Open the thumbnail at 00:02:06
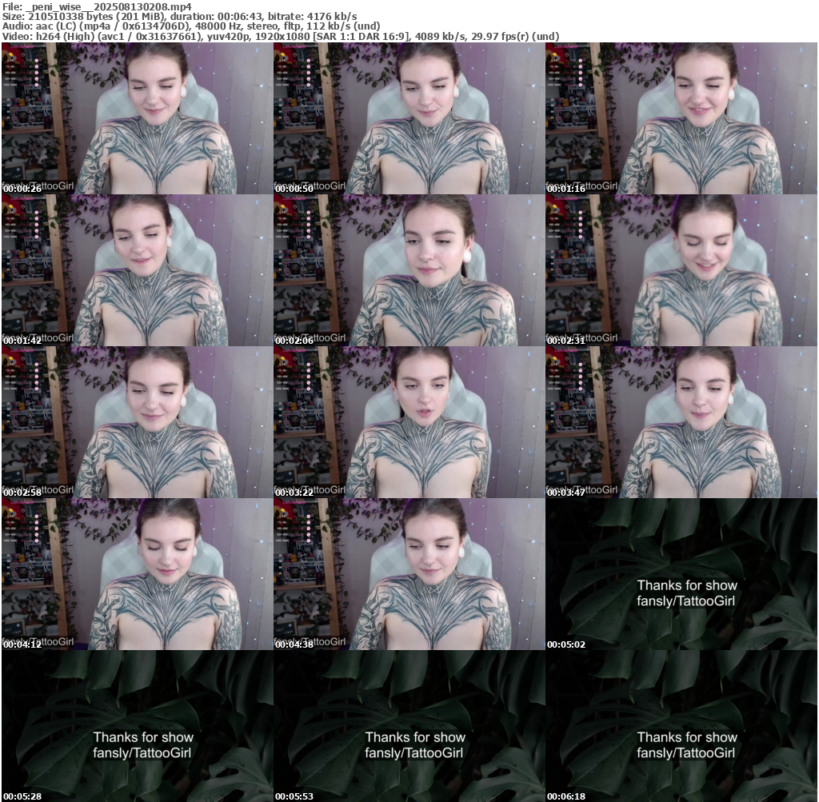The width and height of the screenshot is (819, 802). pyautogui.click(x=409, y=270)
